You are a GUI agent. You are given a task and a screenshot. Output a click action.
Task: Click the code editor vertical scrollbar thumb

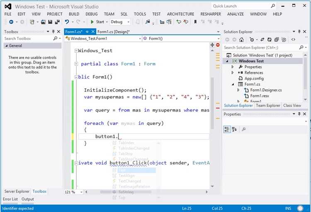click(212, 103)
